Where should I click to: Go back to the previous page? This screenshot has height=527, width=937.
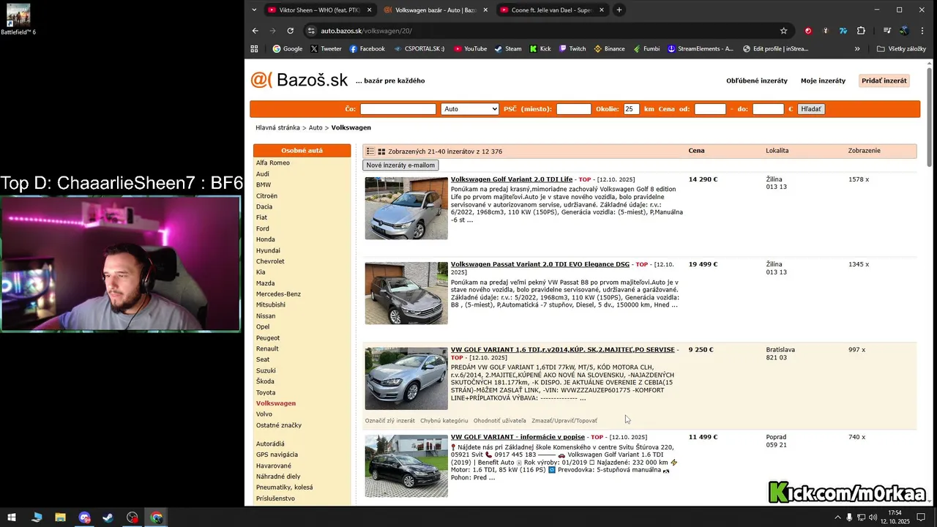pyautogui.click(x=255, y=31)
